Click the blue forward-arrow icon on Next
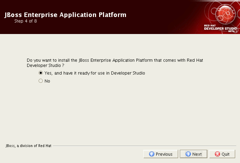This screenshot has height=163, width=240. click(x=188, y=154)
